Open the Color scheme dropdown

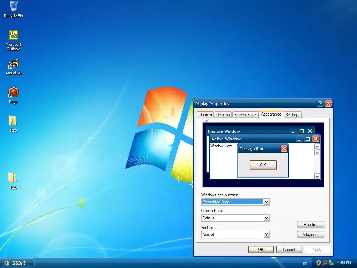[x=266, y=218]
